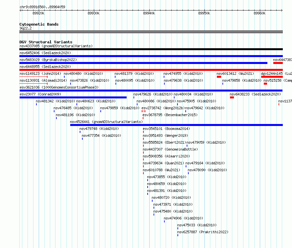Image resolution: width=292 pixels, height=248 pixels.
Task: Select nsv474955 (Kidd2010) variant label
Action: 183,73
